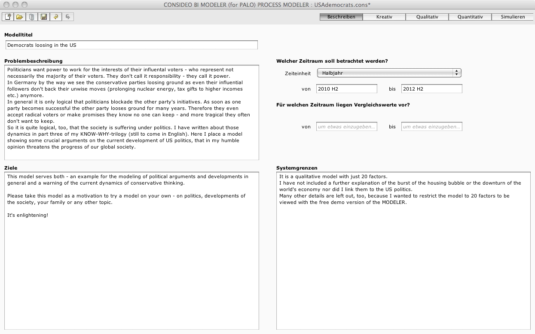Click the 'von' field containing 2010 H2
535x334 pixels.
[346, 89]
